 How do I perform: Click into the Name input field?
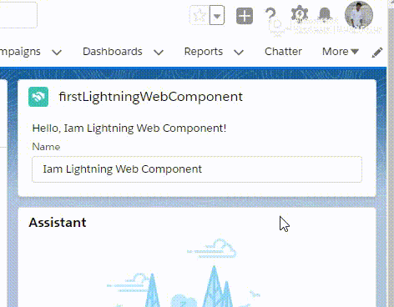[x=197, y=169]
